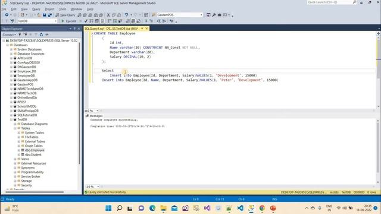The width and height of the screenshot is (381, 214).
Task: Expand the Views folder
Action: 15,159
